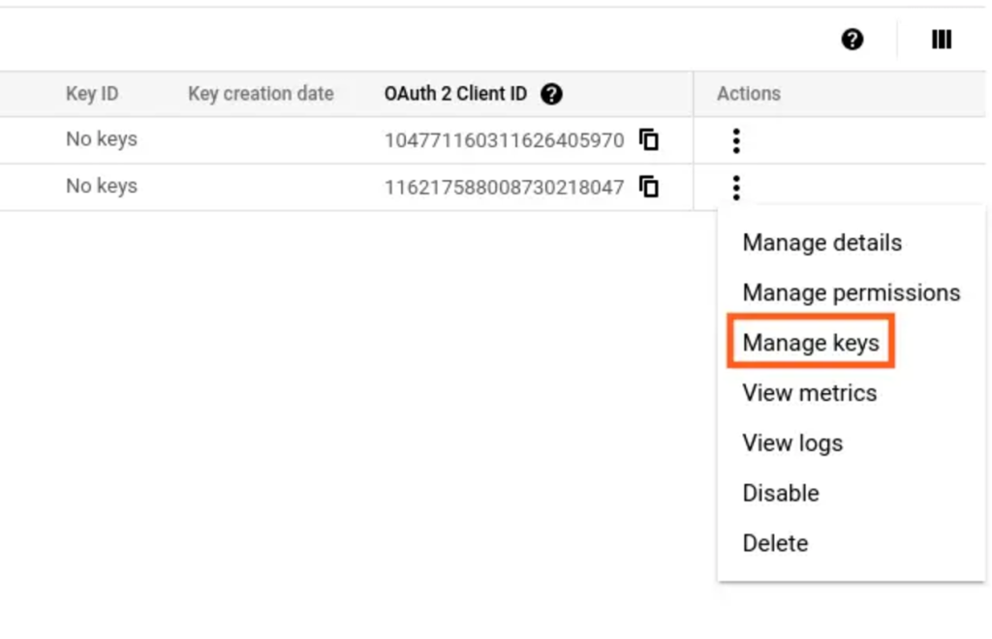
Task: Delete the service account via the menu
Action: click(774, 543)
